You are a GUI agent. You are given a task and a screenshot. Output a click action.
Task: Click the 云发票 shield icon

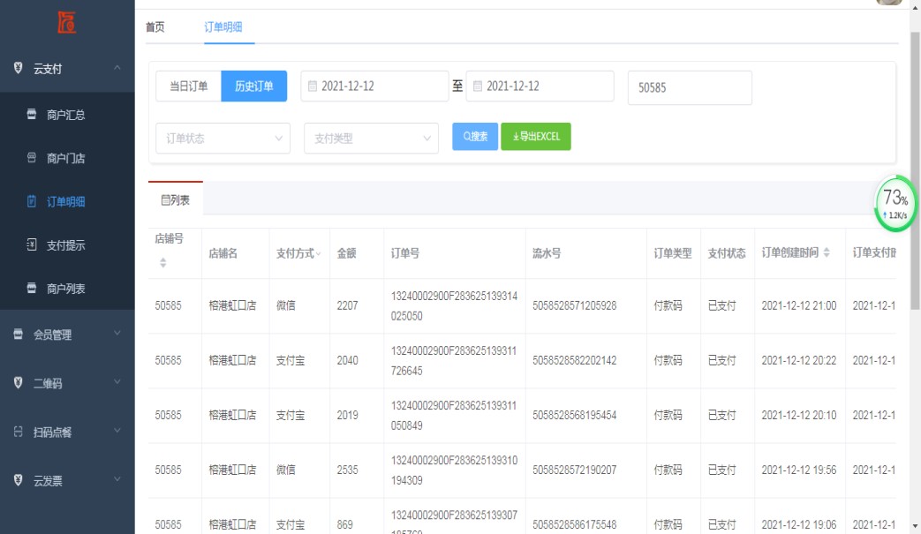pos(18,480)
